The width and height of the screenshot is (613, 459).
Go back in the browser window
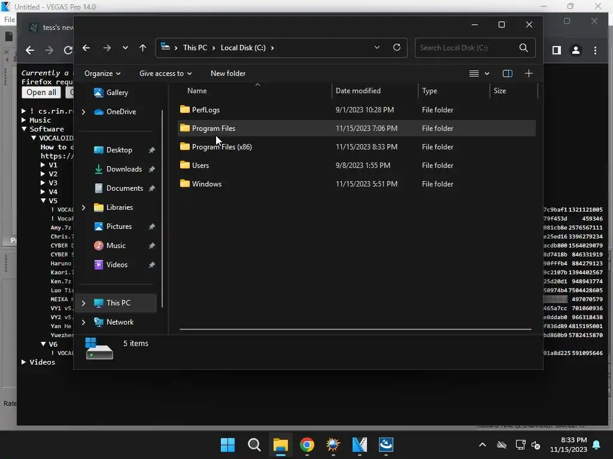click(x=30, y=50)
